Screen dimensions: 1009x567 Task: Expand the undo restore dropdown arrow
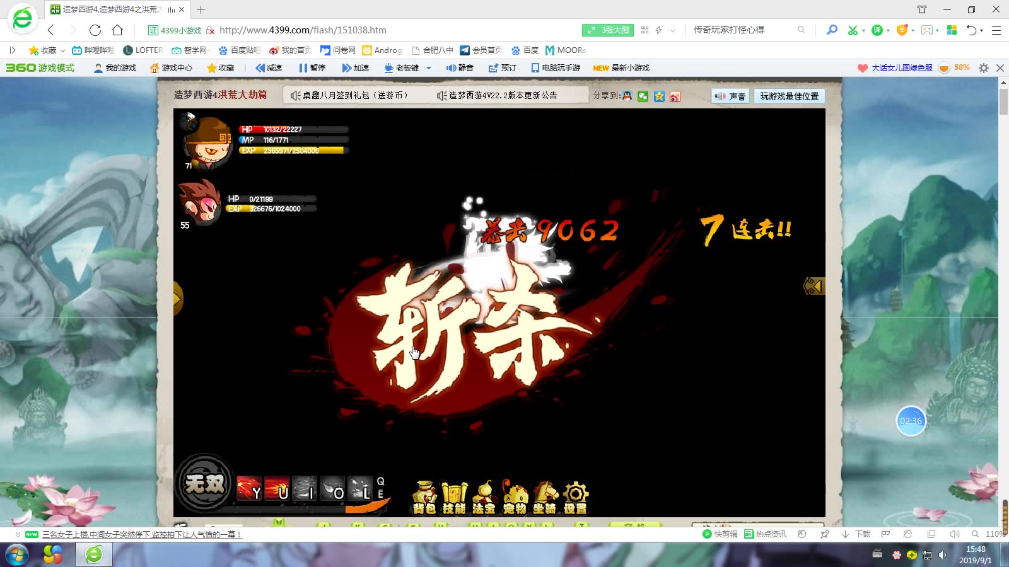pyautogui.click(x=982, y=30)
